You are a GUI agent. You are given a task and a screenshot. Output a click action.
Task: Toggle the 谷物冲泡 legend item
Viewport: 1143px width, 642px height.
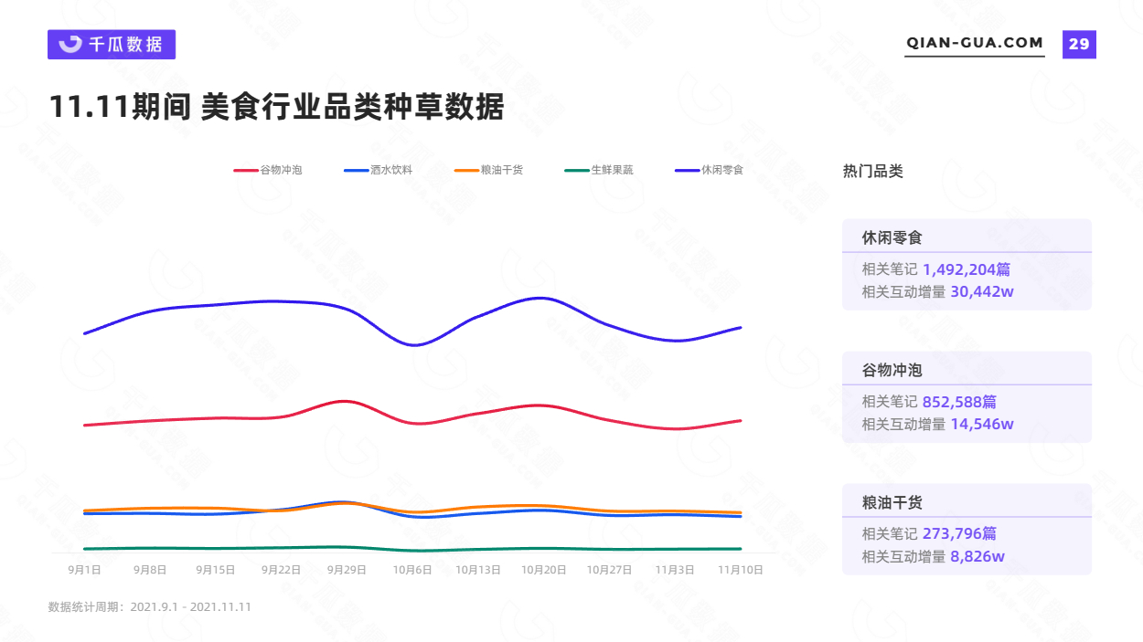click(x=269, y=170)
